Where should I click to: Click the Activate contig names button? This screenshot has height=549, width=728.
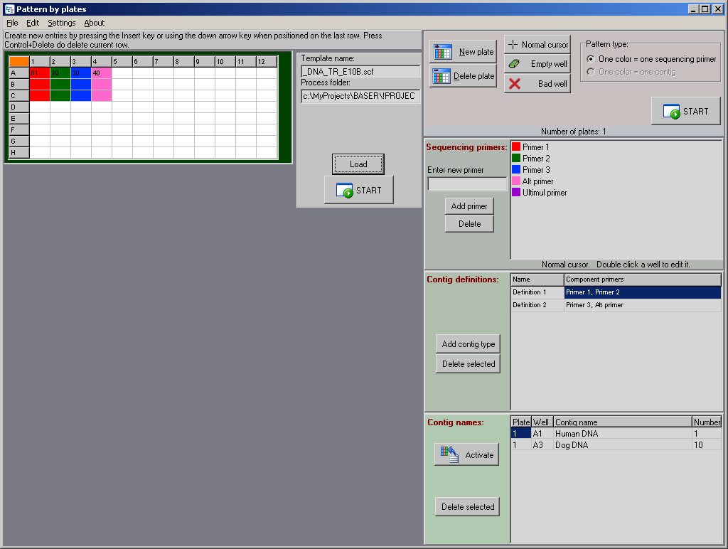tap(466, 455)
